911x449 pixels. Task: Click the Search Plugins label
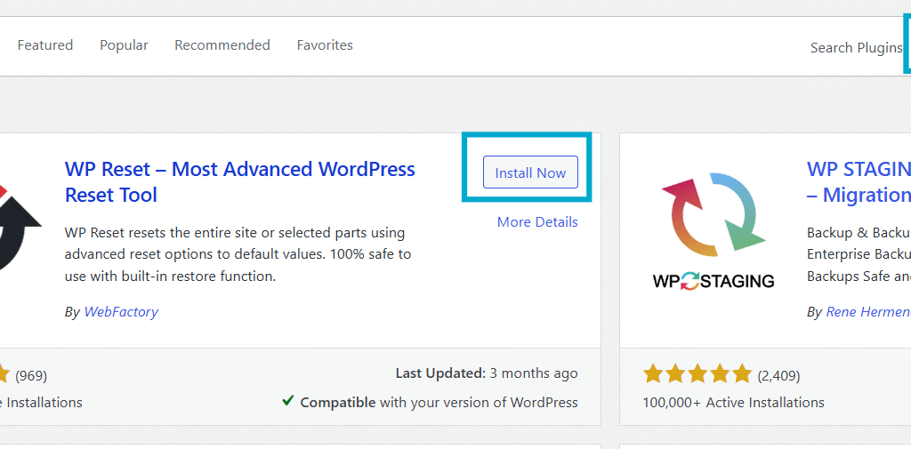pyautogui.click(x=855, y=48)
